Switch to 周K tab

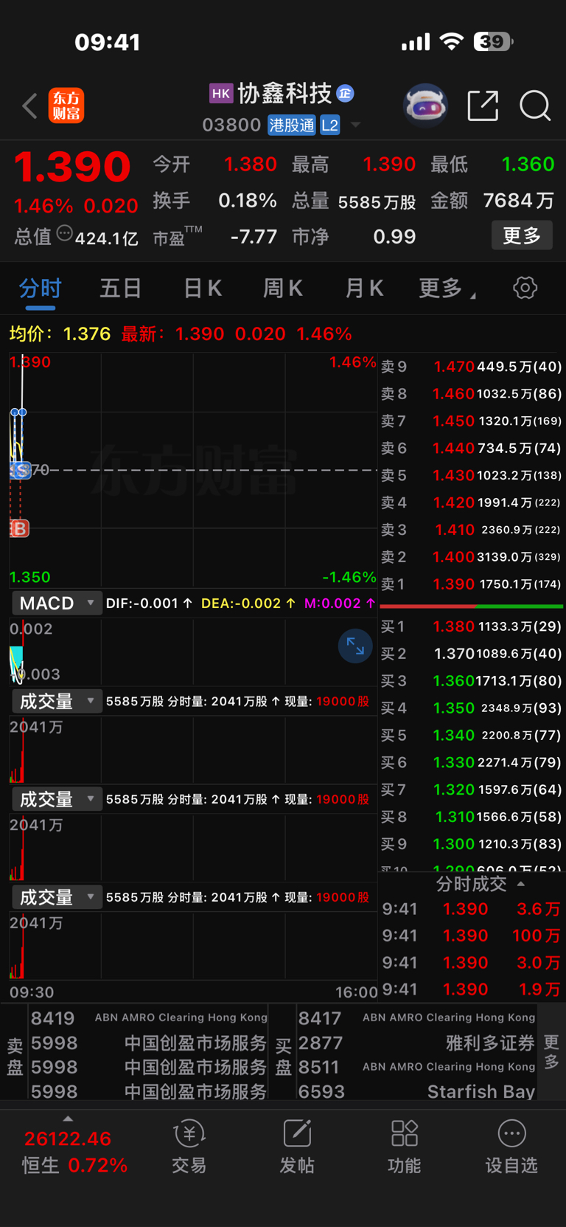(283, 288)
